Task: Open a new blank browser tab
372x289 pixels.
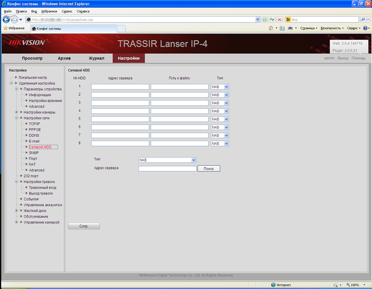Action: (x=121, y=29)
